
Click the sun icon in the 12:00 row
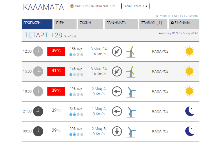click(189, 51)
